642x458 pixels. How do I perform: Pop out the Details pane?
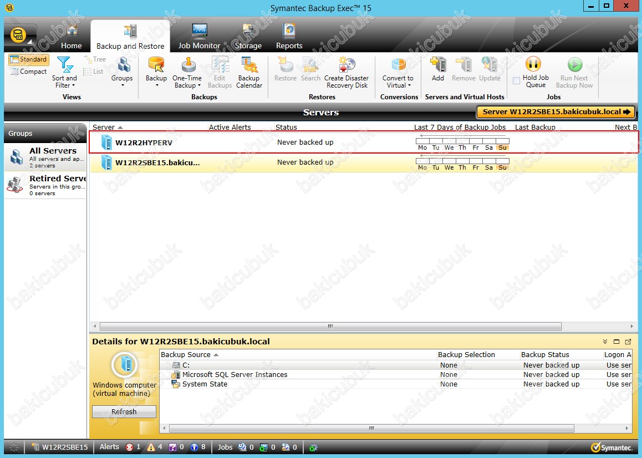pyautogui.click(x=629, y=341)
